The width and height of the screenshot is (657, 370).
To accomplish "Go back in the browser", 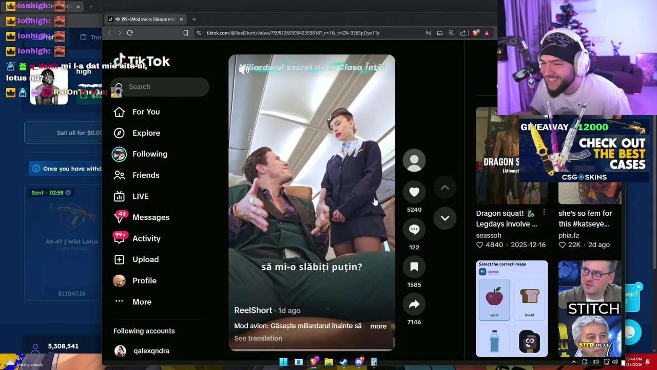I will pyautogui.click(x=109, y=33).
